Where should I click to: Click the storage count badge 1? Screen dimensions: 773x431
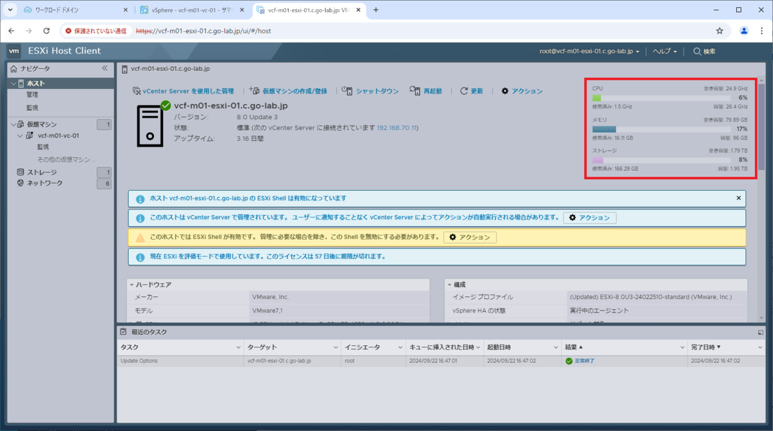(104, 172)
